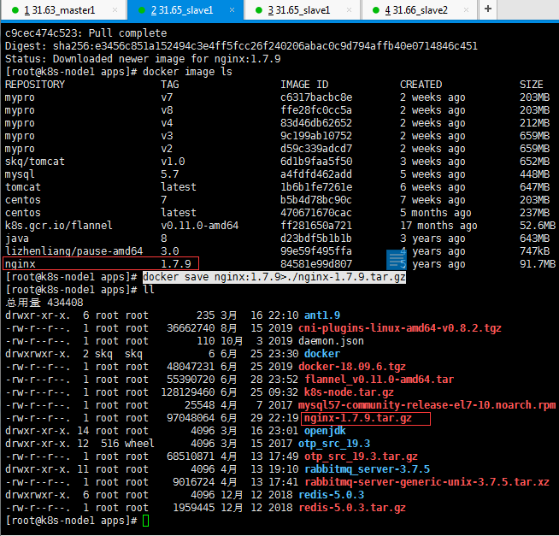Click the redis-5.0.3 directory name

[331, 495]
